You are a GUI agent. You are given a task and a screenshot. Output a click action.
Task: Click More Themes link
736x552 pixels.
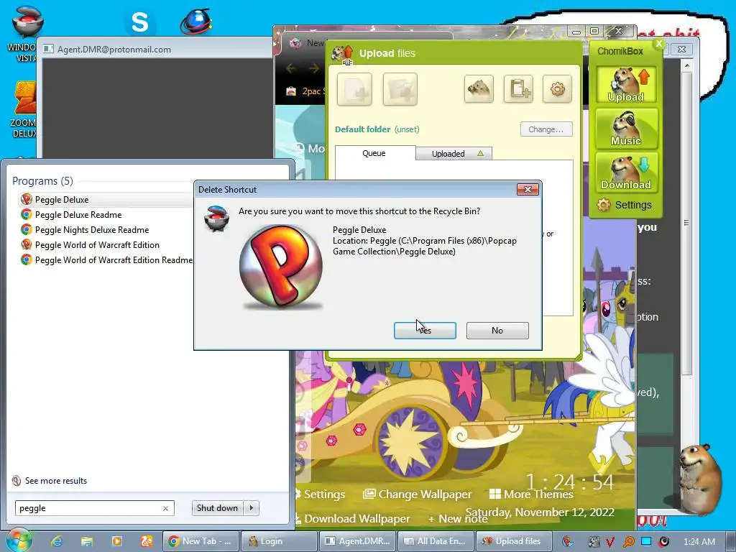[x=531, y=494]
